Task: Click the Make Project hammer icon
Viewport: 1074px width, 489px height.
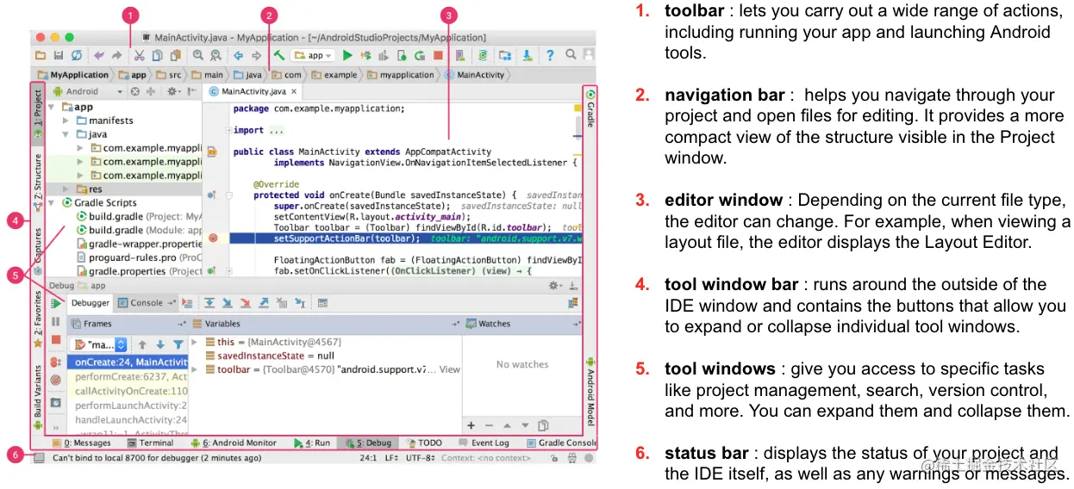Action: 279,55
